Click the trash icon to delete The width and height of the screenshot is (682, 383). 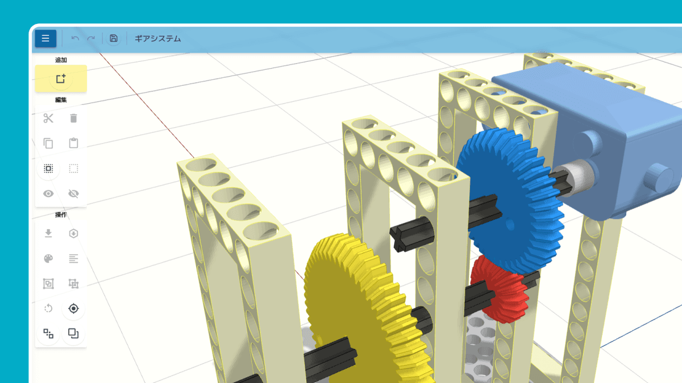[x=74, y=119]
